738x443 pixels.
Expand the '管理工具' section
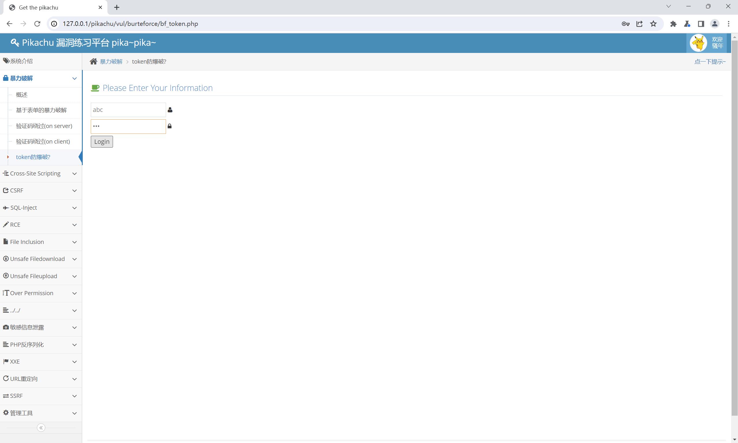coord(41,413)
